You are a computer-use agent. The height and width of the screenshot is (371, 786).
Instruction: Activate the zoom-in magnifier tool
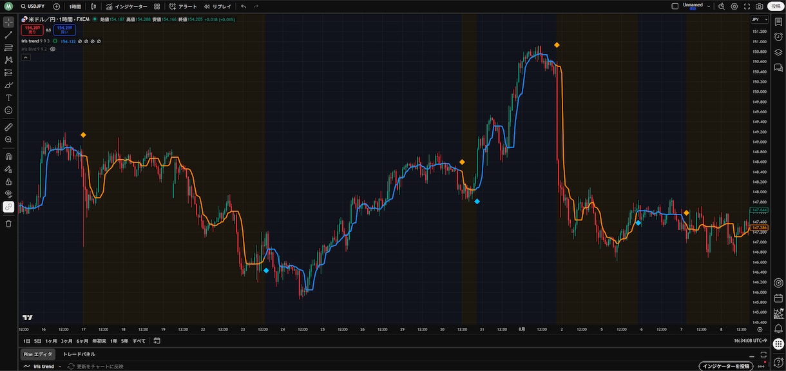click(8, 140)
